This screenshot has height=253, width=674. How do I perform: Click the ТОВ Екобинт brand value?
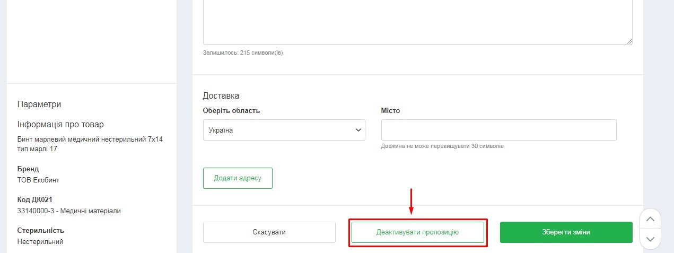38,180
